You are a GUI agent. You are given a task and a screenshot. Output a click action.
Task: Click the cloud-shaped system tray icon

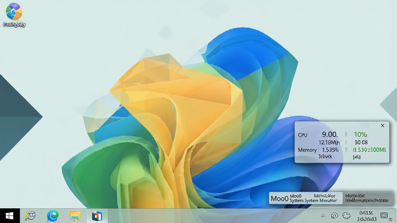(x=346, y=216)
